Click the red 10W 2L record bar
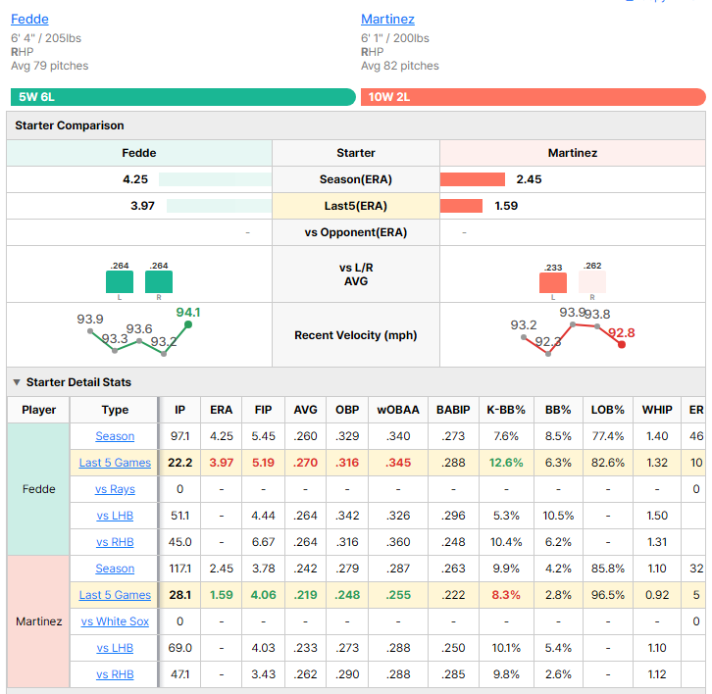The image size is (712, 694). pyautogui.click(x=534, y=97)
